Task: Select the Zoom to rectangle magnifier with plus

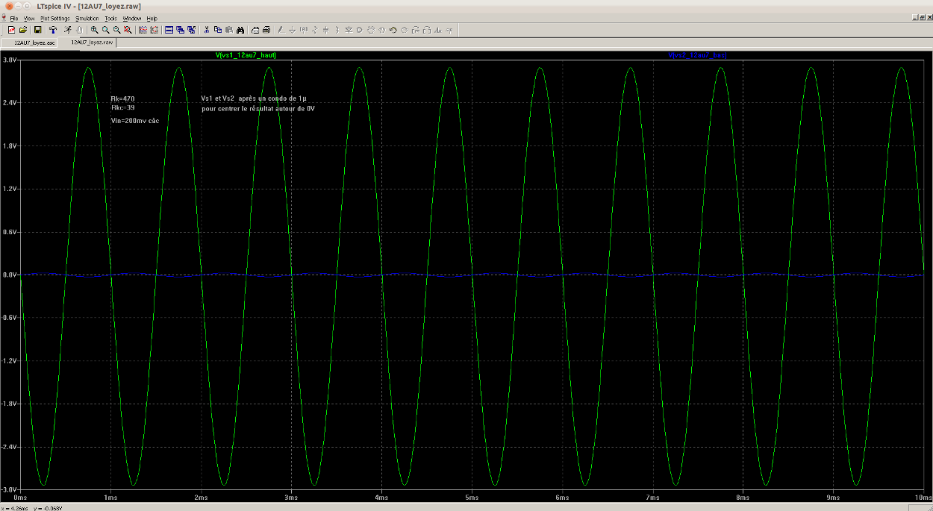Action: (x=95, y=30)
